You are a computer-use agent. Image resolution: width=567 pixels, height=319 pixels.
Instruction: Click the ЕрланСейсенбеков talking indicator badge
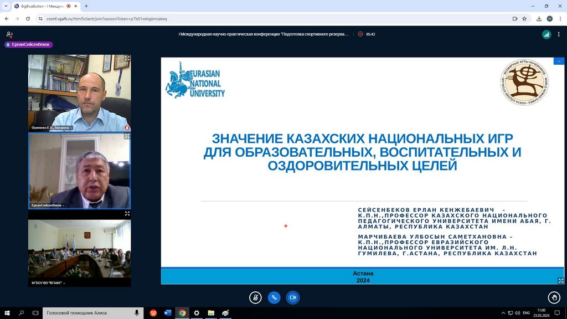pyautogui.click(x=29, y=44)
